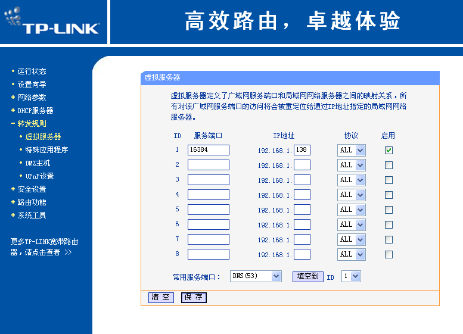Click the 虚拟服务器 panel title
Viewport: 463px width, 334px height.
point(162,77)
